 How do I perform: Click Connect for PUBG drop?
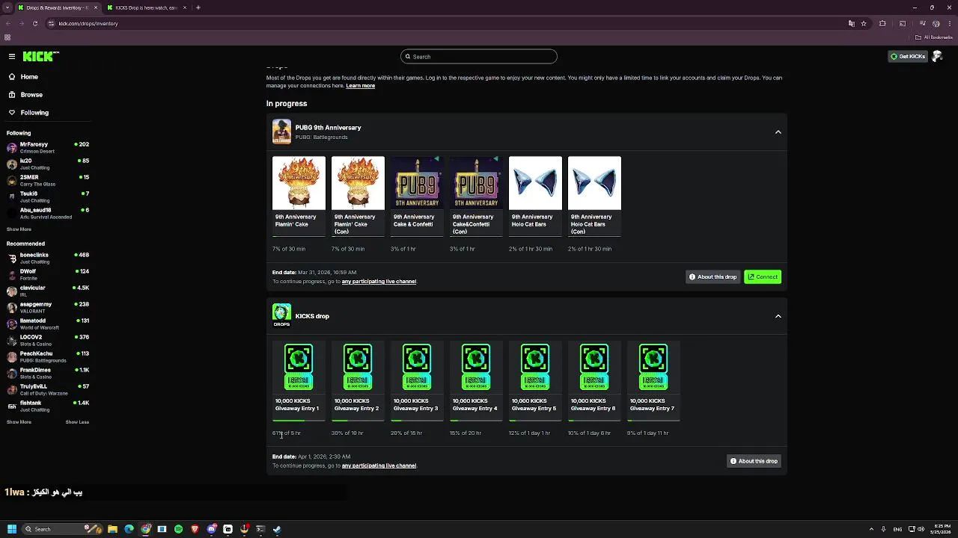coord(763,276)
